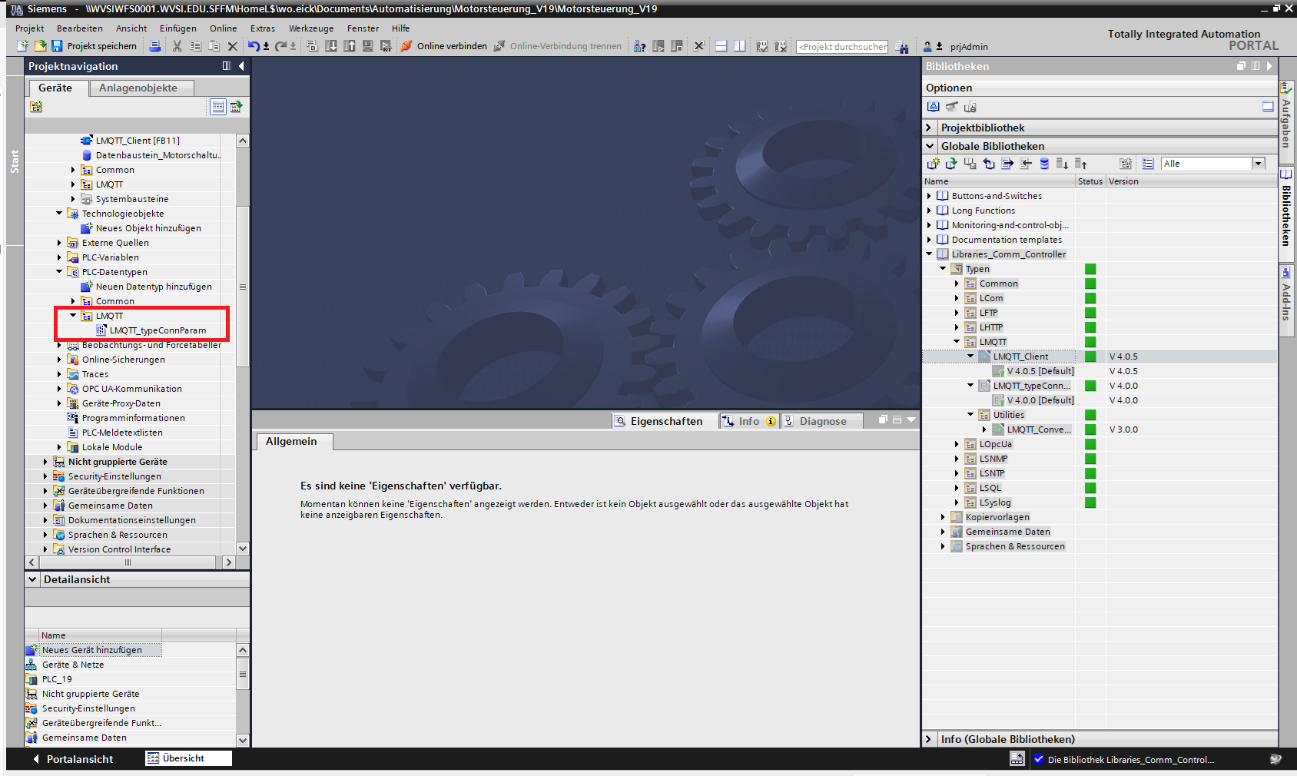This screenshot has height=776, width=1297.
Task: Select the Start side tab
Action: click(15, 161)
